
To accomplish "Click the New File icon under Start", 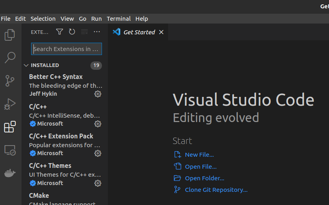I will [178, 155].
